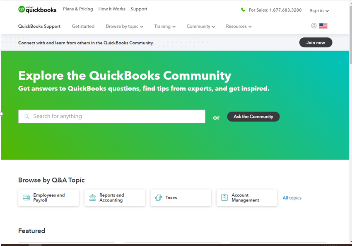This screenshot has height=246, width=352.
Task: Expand the Sign in dropdown
Action: (x=319, y=10)
